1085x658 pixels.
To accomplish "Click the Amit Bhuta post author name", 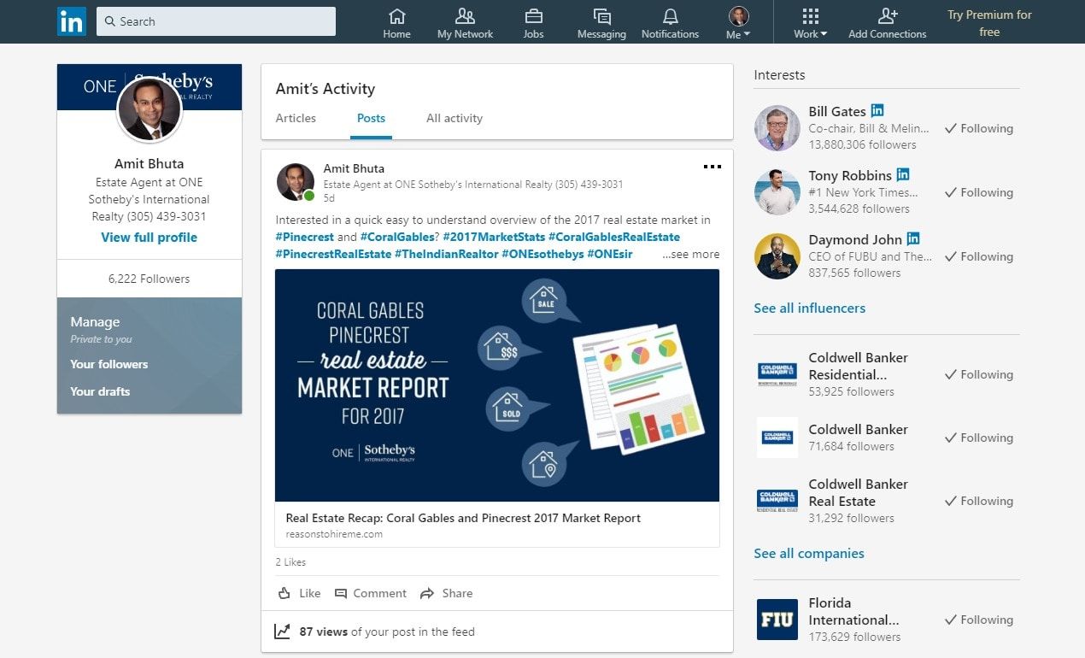I will (354, 168).
